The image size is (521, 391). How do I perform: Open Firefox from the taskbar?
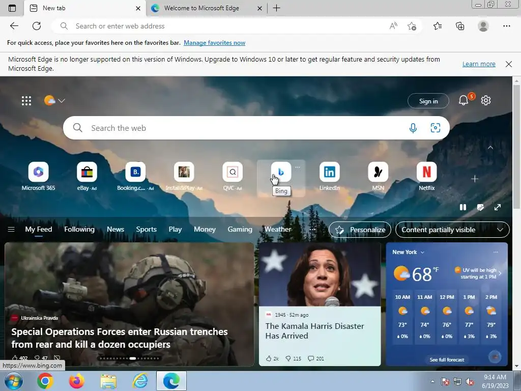tap(76, 381)
